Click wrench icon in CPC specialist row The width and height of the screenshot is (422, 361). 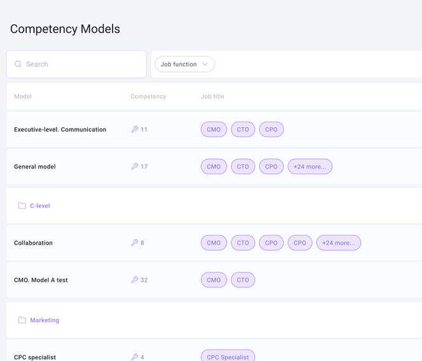point(134,357)
